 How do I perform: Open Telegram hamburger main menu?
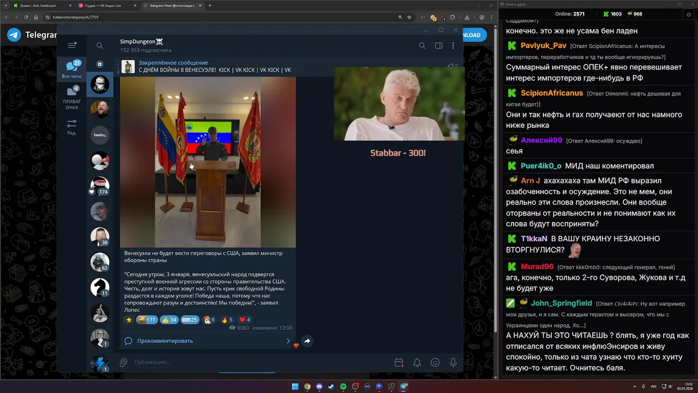point(71,46)
